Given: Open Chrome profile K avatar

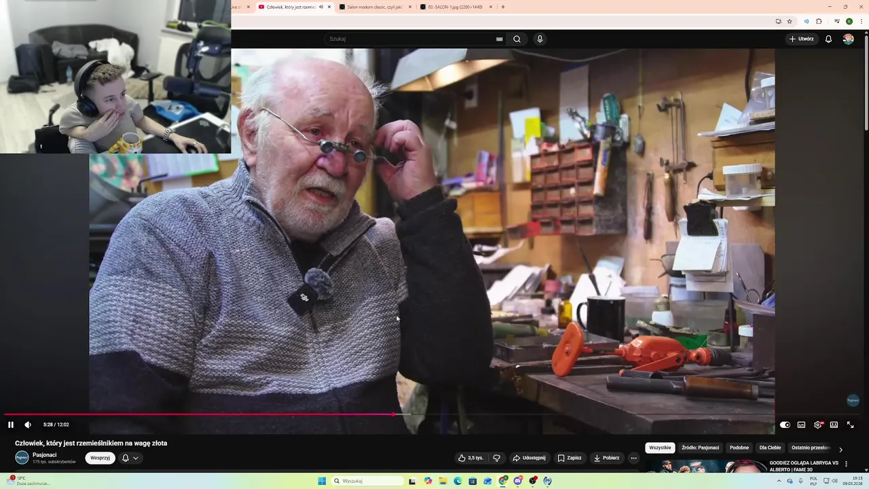Looking at the screenshot, I should tap(849, 21).
